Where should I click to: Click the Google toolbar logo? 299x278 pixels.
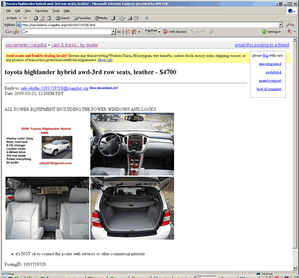coord(12,32)
